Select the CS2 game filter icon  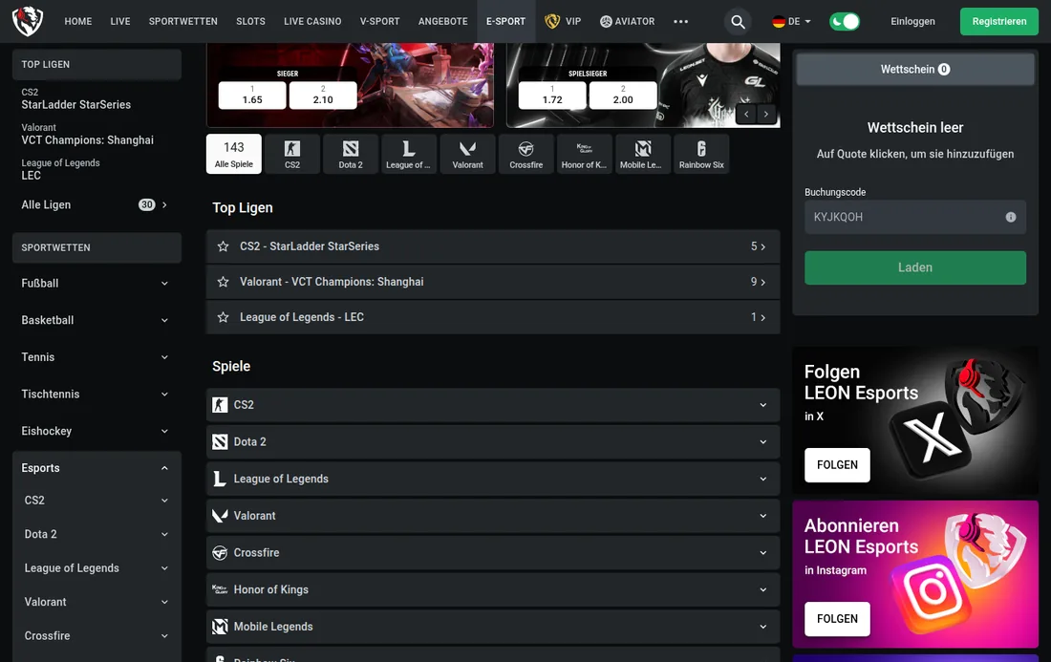tap(292, 154)
